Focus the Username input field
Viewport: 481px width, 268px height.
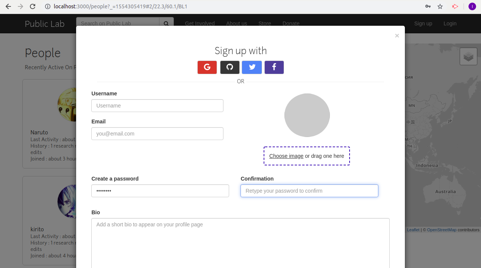pos(157,106)
